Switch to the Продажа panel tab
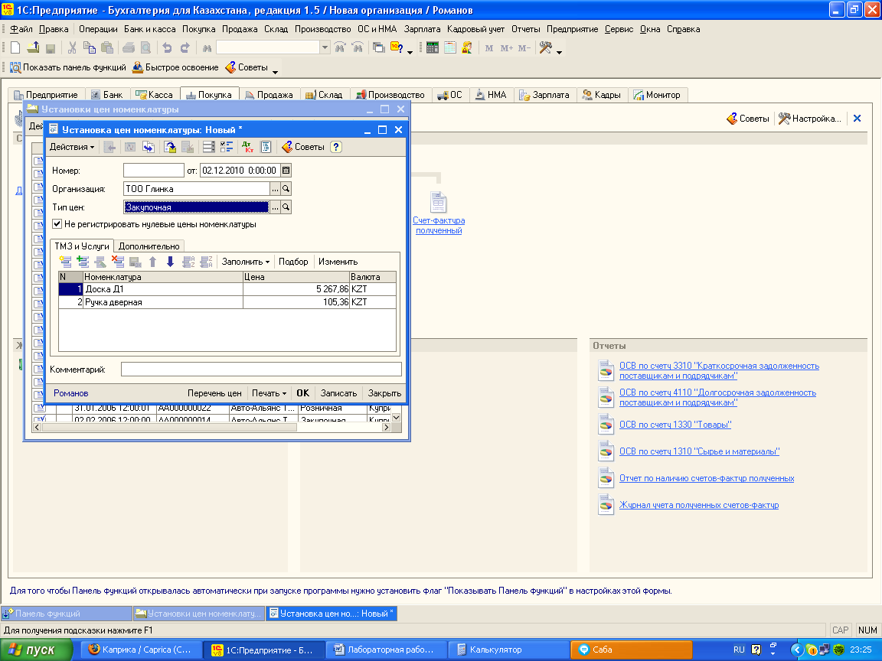The width and height of the screenshot is (882, 661). pos(269,94)
